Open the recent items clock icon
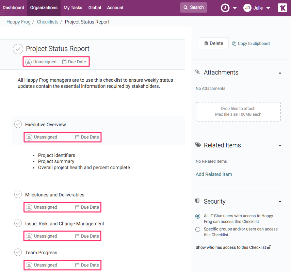 pos(225,8)
